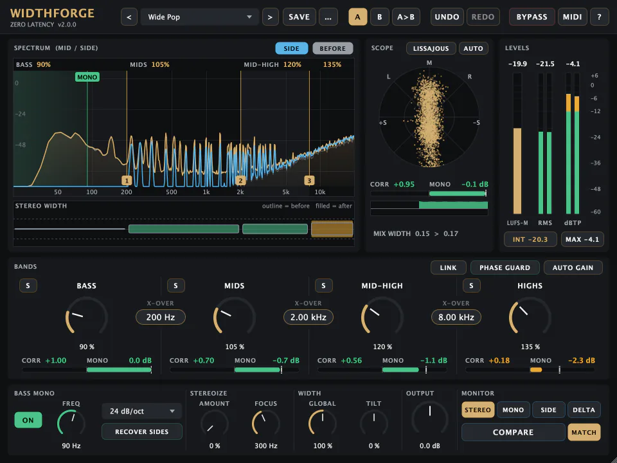Image resolution: width=617 pixels, height=463 pixels.
Task: Click the GLOBAL width knob
Action: pos(322,423)
